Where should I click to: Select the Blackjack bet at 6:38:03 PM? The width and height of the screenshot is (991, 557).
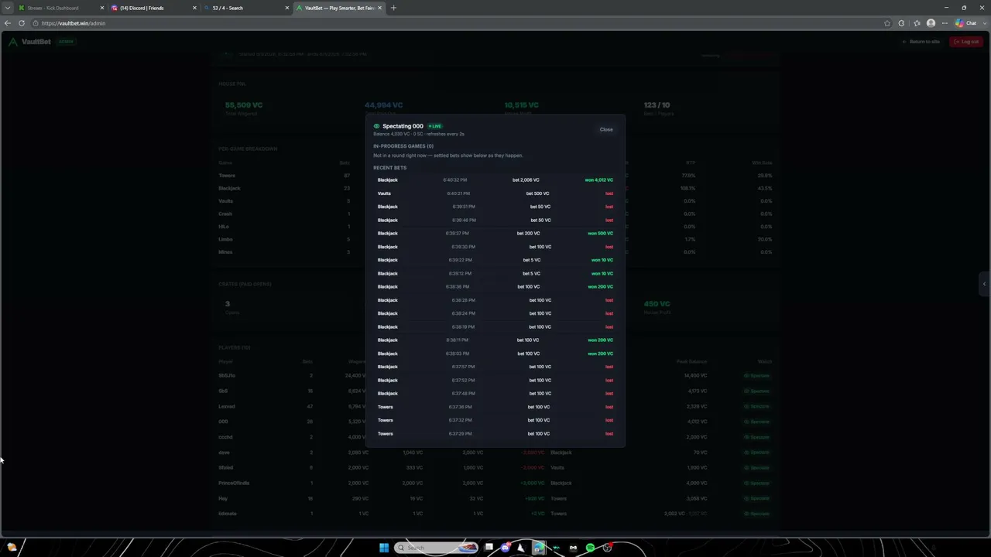click(495, 354)
